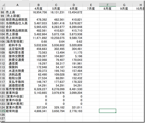The width and height of the screenshot is (145, 123).
Task: Click the 4月度 header cell
Action: pos(39,8)
